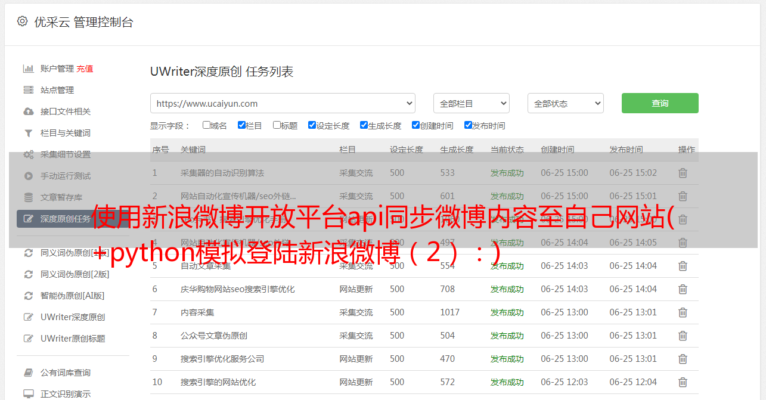Delete the 采集器的自动识别算法 task via trash icon
Viewport: 766px width, 400px height.
[683, 173]
